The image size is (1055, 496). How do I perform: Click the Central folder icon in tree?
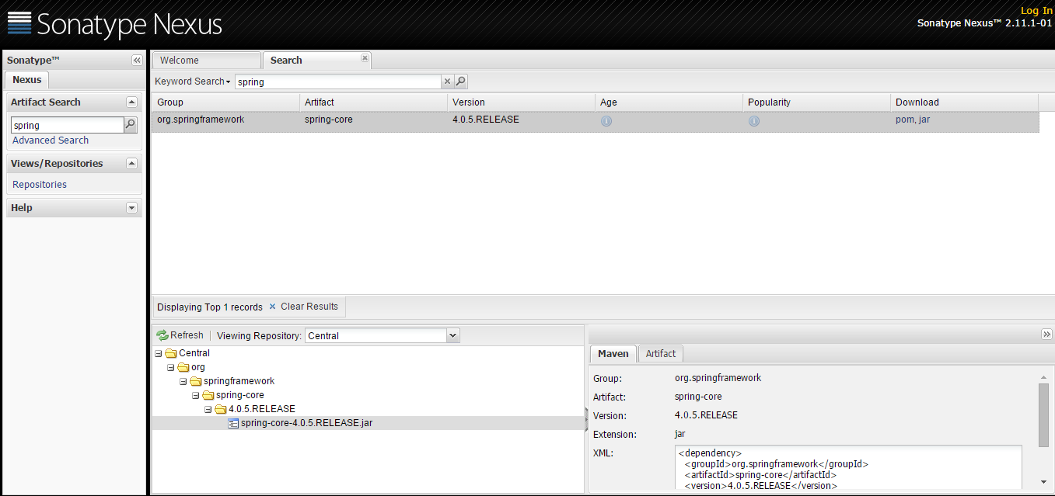coord(171,353)
